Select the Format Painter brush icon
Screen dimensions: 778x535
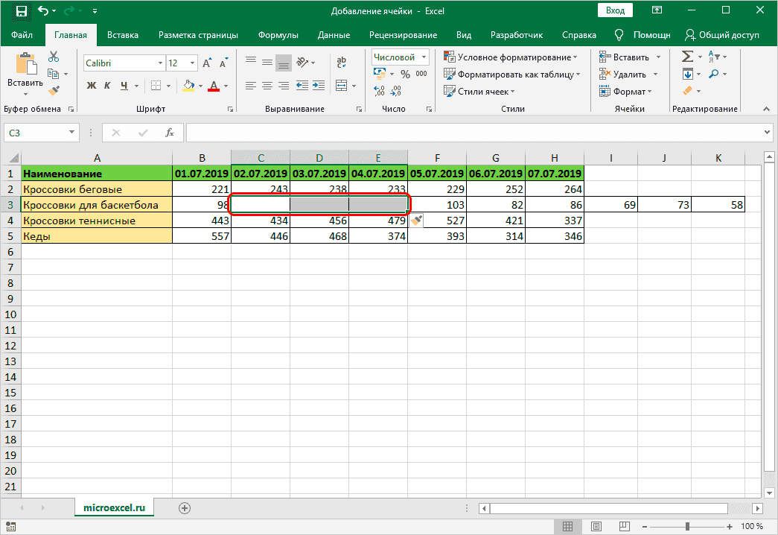(54, 90)
